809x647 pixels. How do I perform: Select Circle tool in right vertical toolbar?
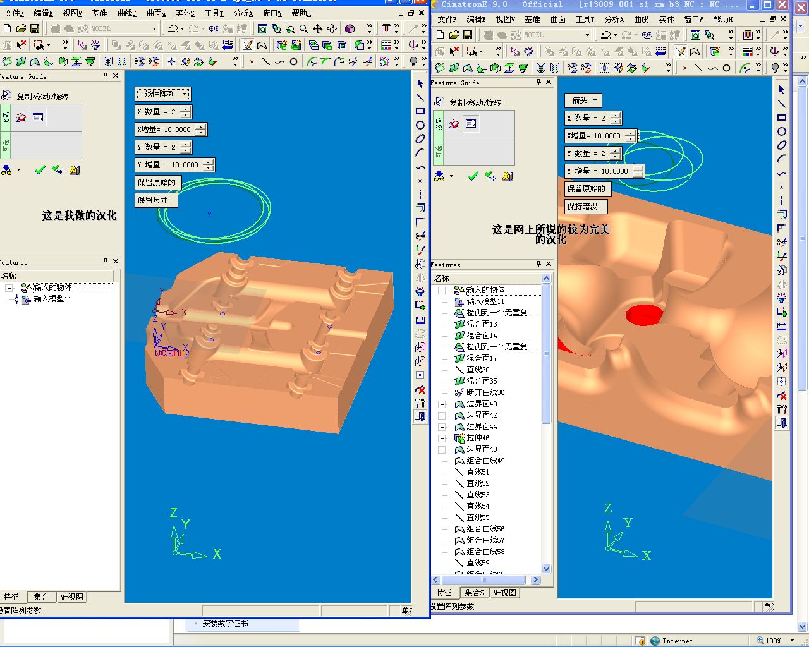click(x=782, y=131)
